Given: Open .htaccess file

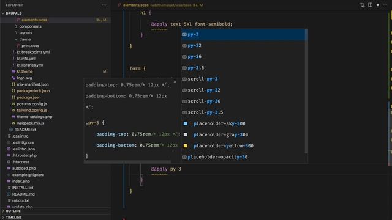Looking at the screenshot, I should pyautogui.click(x=20, y=162).
